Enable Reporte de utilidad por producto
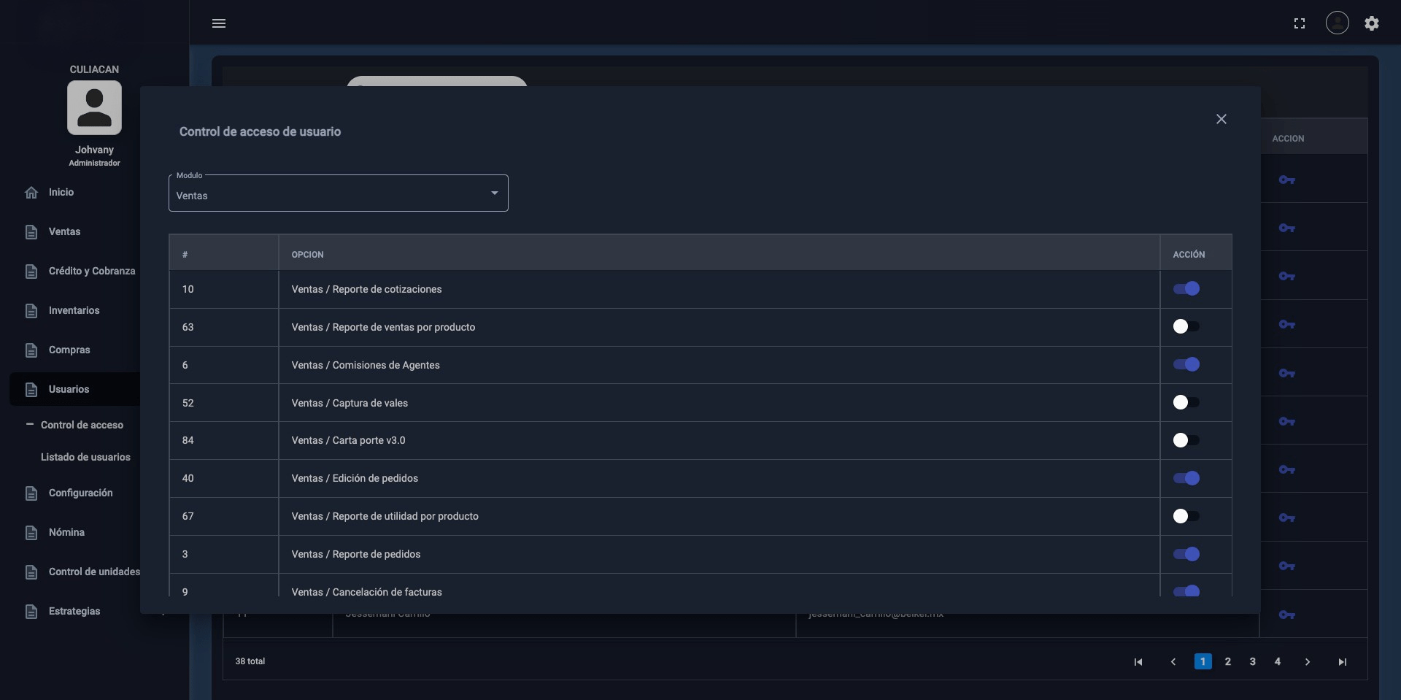This screenshot has height=700, width=1401. pos(1186,516)
